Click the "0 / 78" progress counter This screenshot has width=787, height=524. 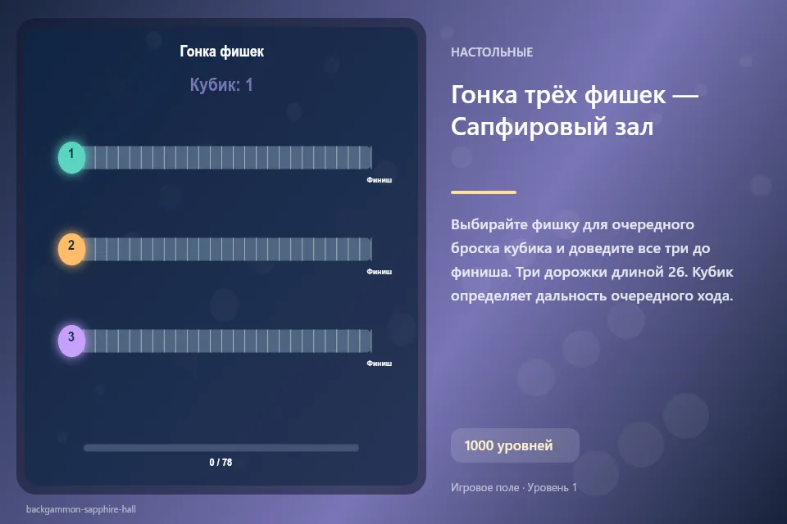[x=221, y=463]
